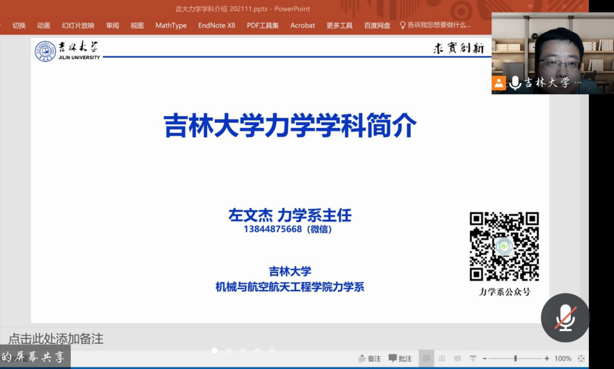Switch to Normal view in status bar

click(426, 358)
